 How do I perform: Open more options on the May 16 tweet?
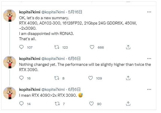[x=149, y=12]
